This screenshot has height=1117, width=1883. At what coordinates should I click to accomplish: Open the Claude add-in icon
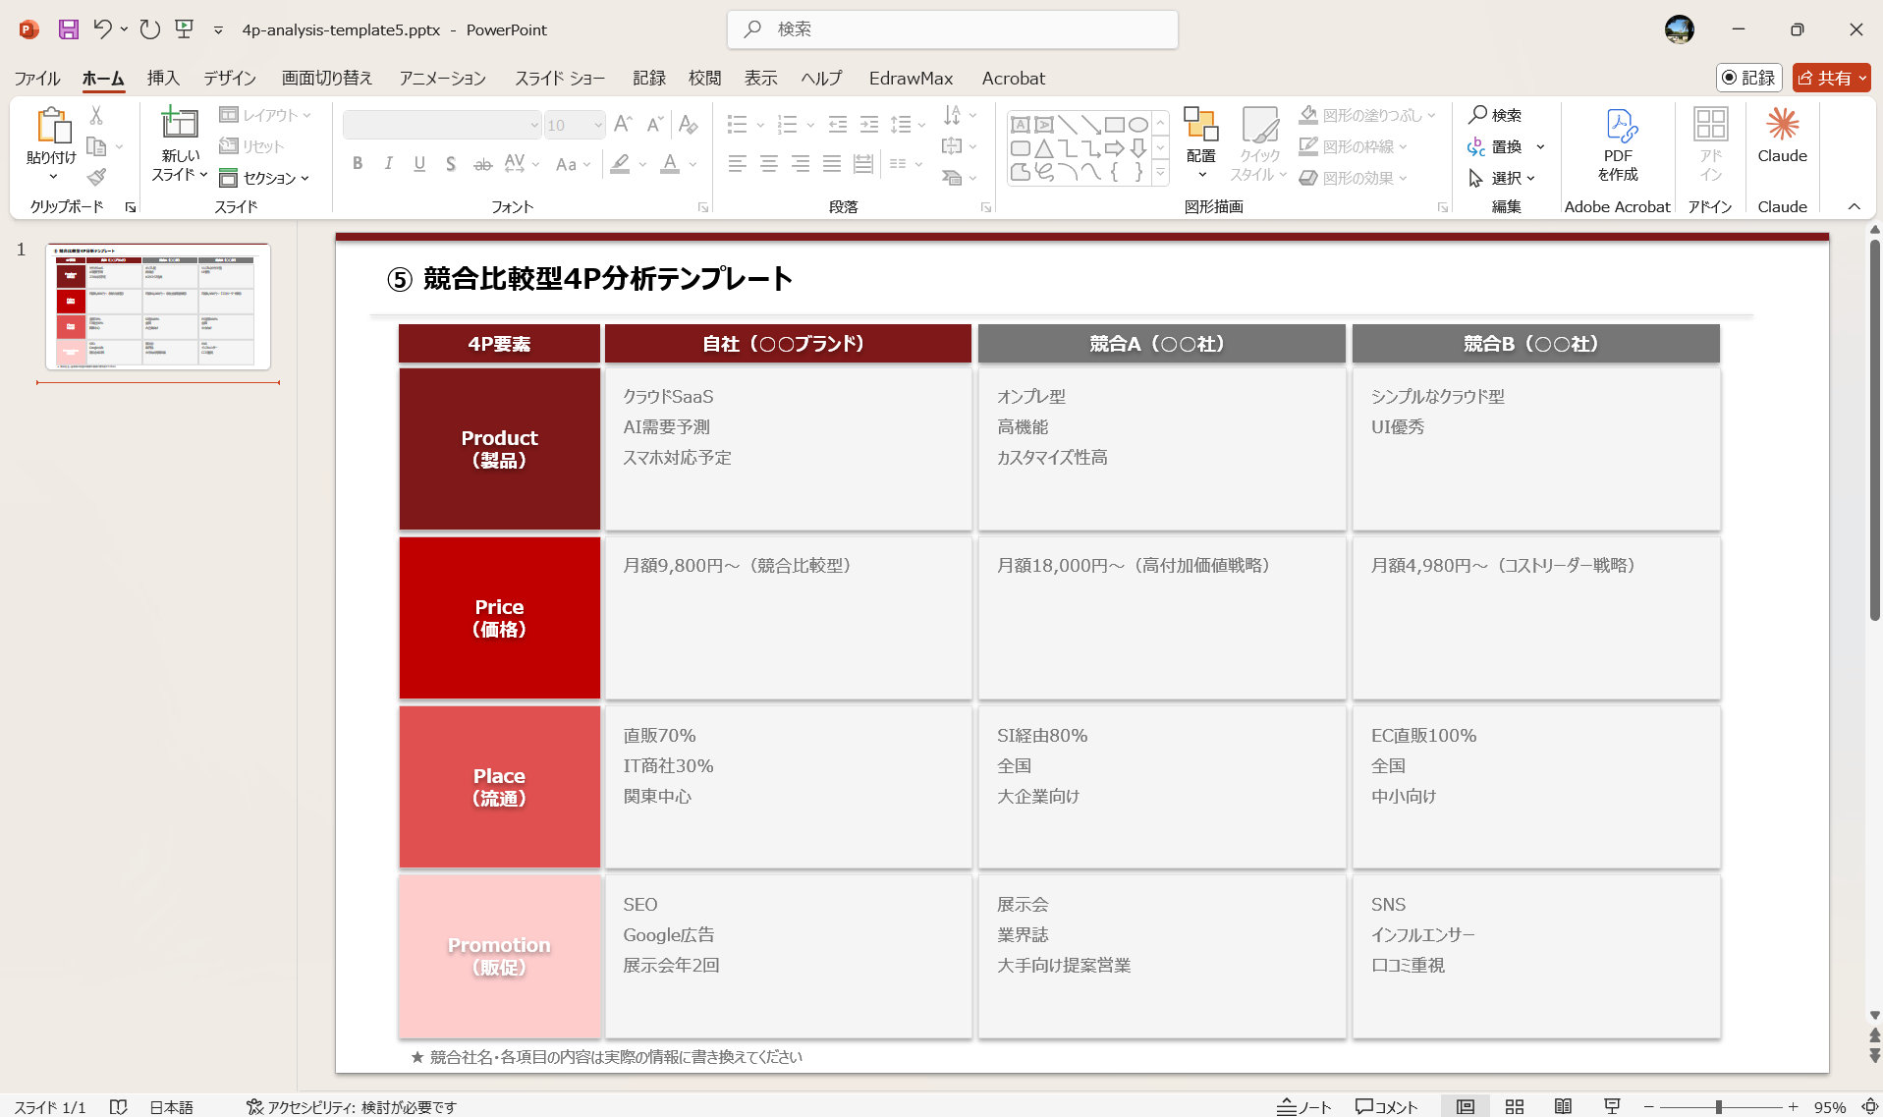coord(1782,136)
